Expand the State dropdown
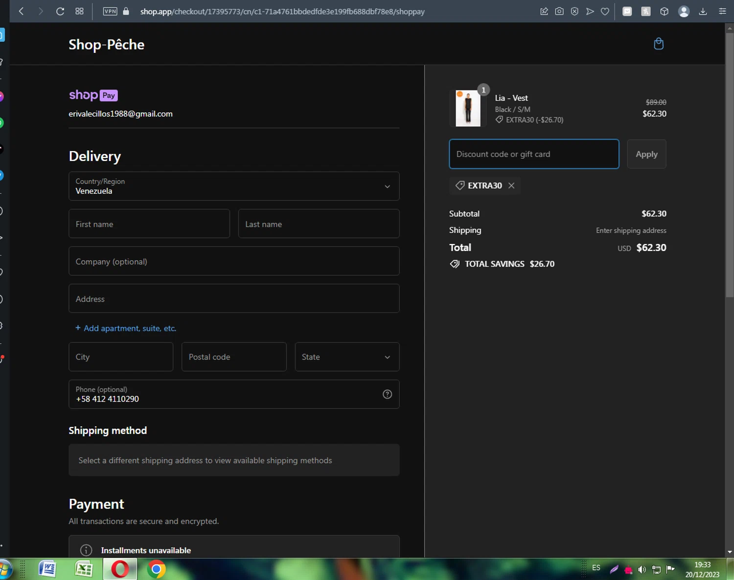Viewport: 734px width, 580px height. pos(347,357)
